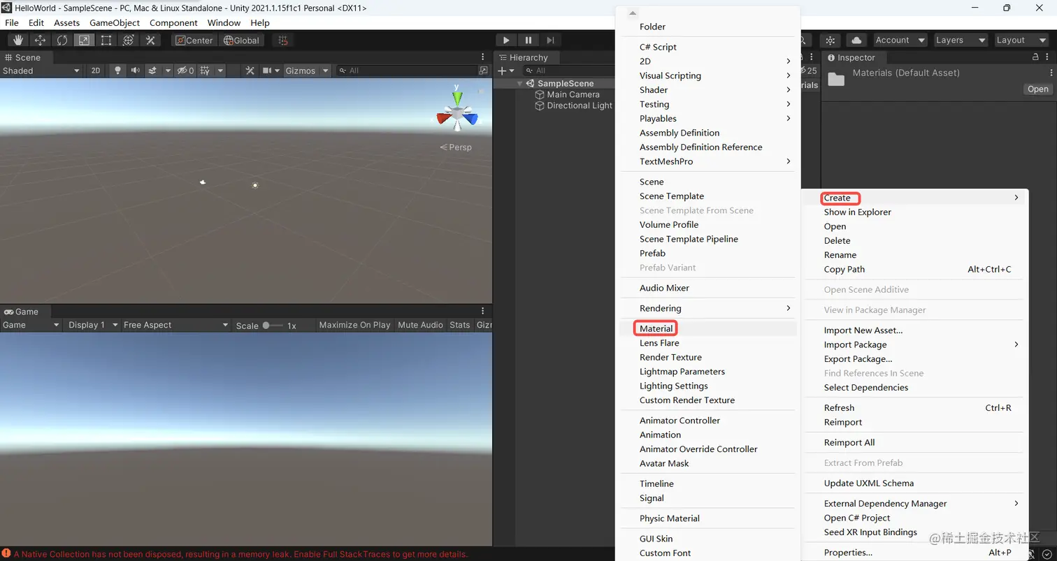Screen dimensions: 1057x561
Task: Select the Move tool
Action: (x=40, y=41)
